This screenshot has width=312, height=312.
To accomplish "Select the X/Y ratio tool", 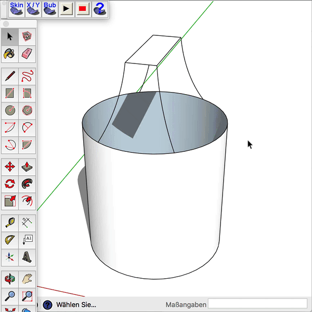I will [33, 9].
